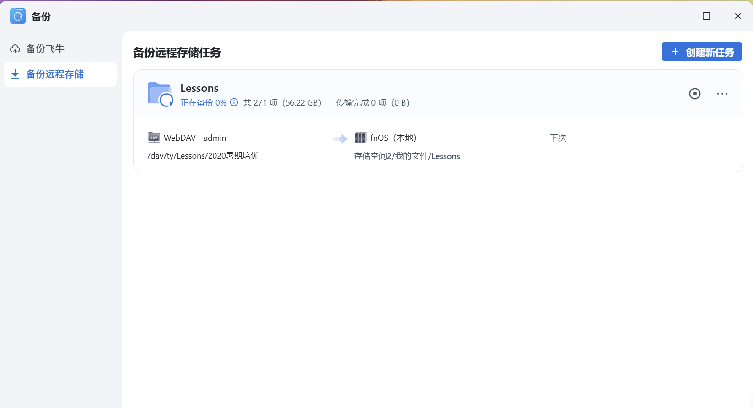Click the download icon beside 备份远程存储

[x=15, y=74]
